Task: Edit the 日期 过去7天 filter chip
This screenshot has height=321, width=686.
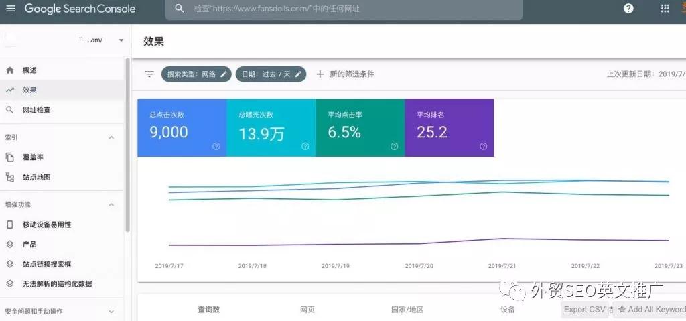Action: point(271,74)
